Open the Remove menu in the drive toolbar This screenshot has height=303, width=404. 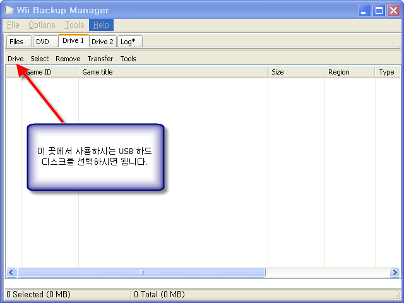point(68,59)
